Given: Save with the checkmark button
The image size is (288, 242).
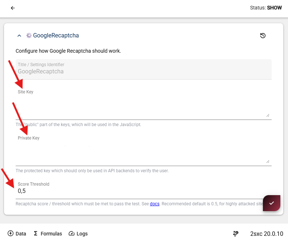Looking at the screenshot, I should 272,203.
